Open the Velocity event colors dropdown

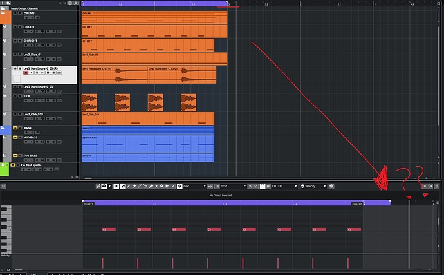point(313,186)
